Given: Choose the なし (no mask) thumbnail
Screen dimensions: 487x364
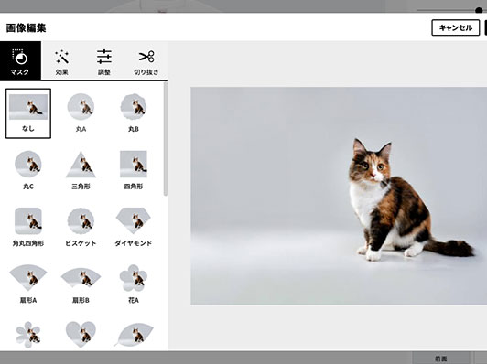Looking at the screenshot, I should click(28, 113).
